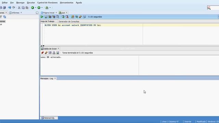Click the Autotrace icon in the worksheet toolbar
Image resolution: width=219 pixels, height=123 pixels.
54,17
